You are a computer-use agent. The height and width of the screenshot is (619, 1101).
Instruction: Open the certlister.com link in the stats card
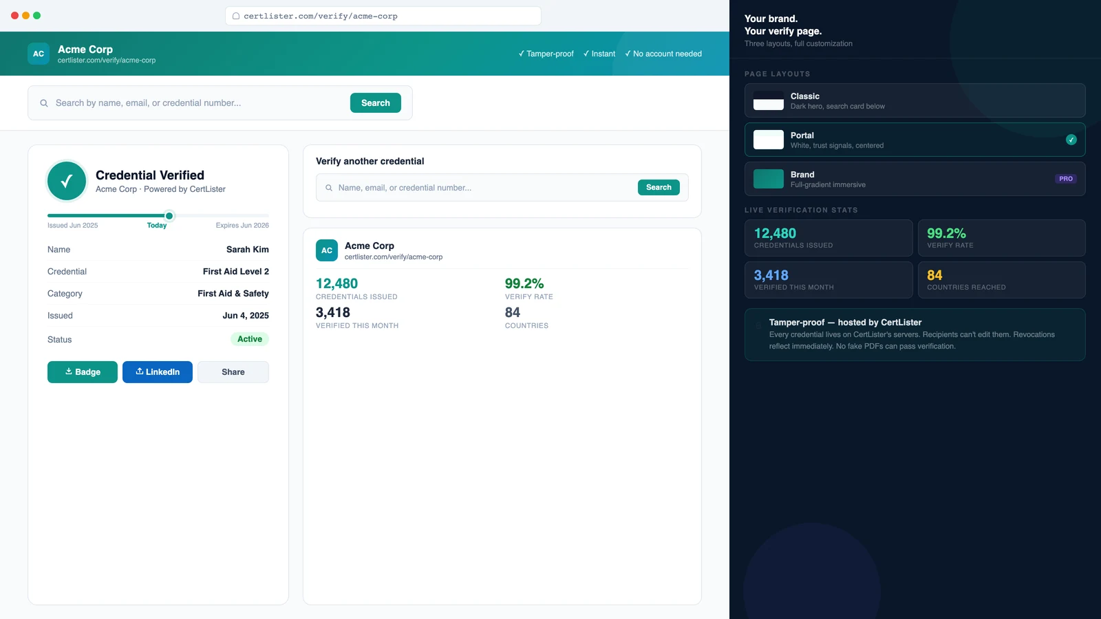(394, 257)
